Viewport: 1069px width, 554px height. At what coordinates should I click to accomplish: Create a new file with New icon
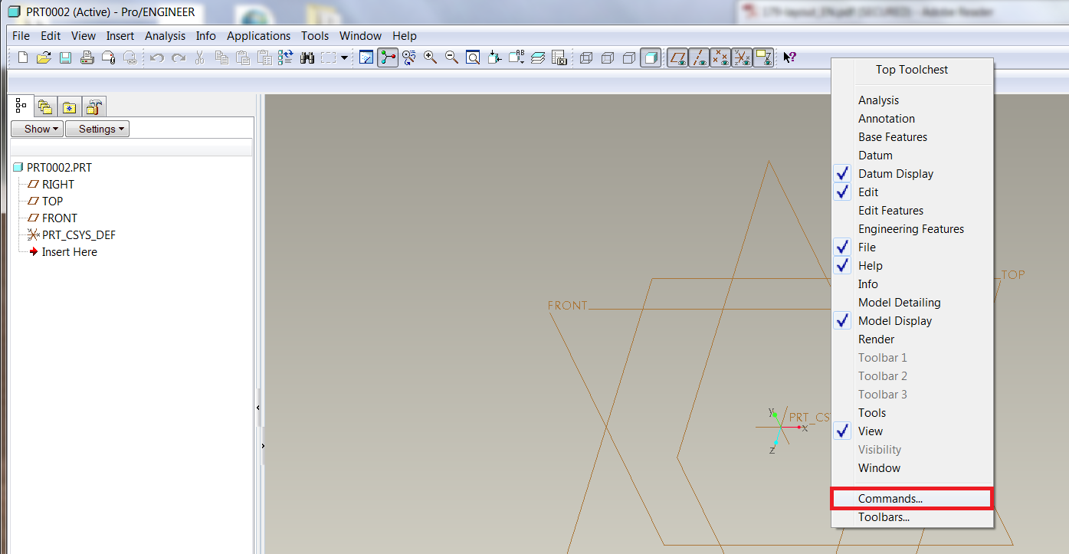(23, 57)
